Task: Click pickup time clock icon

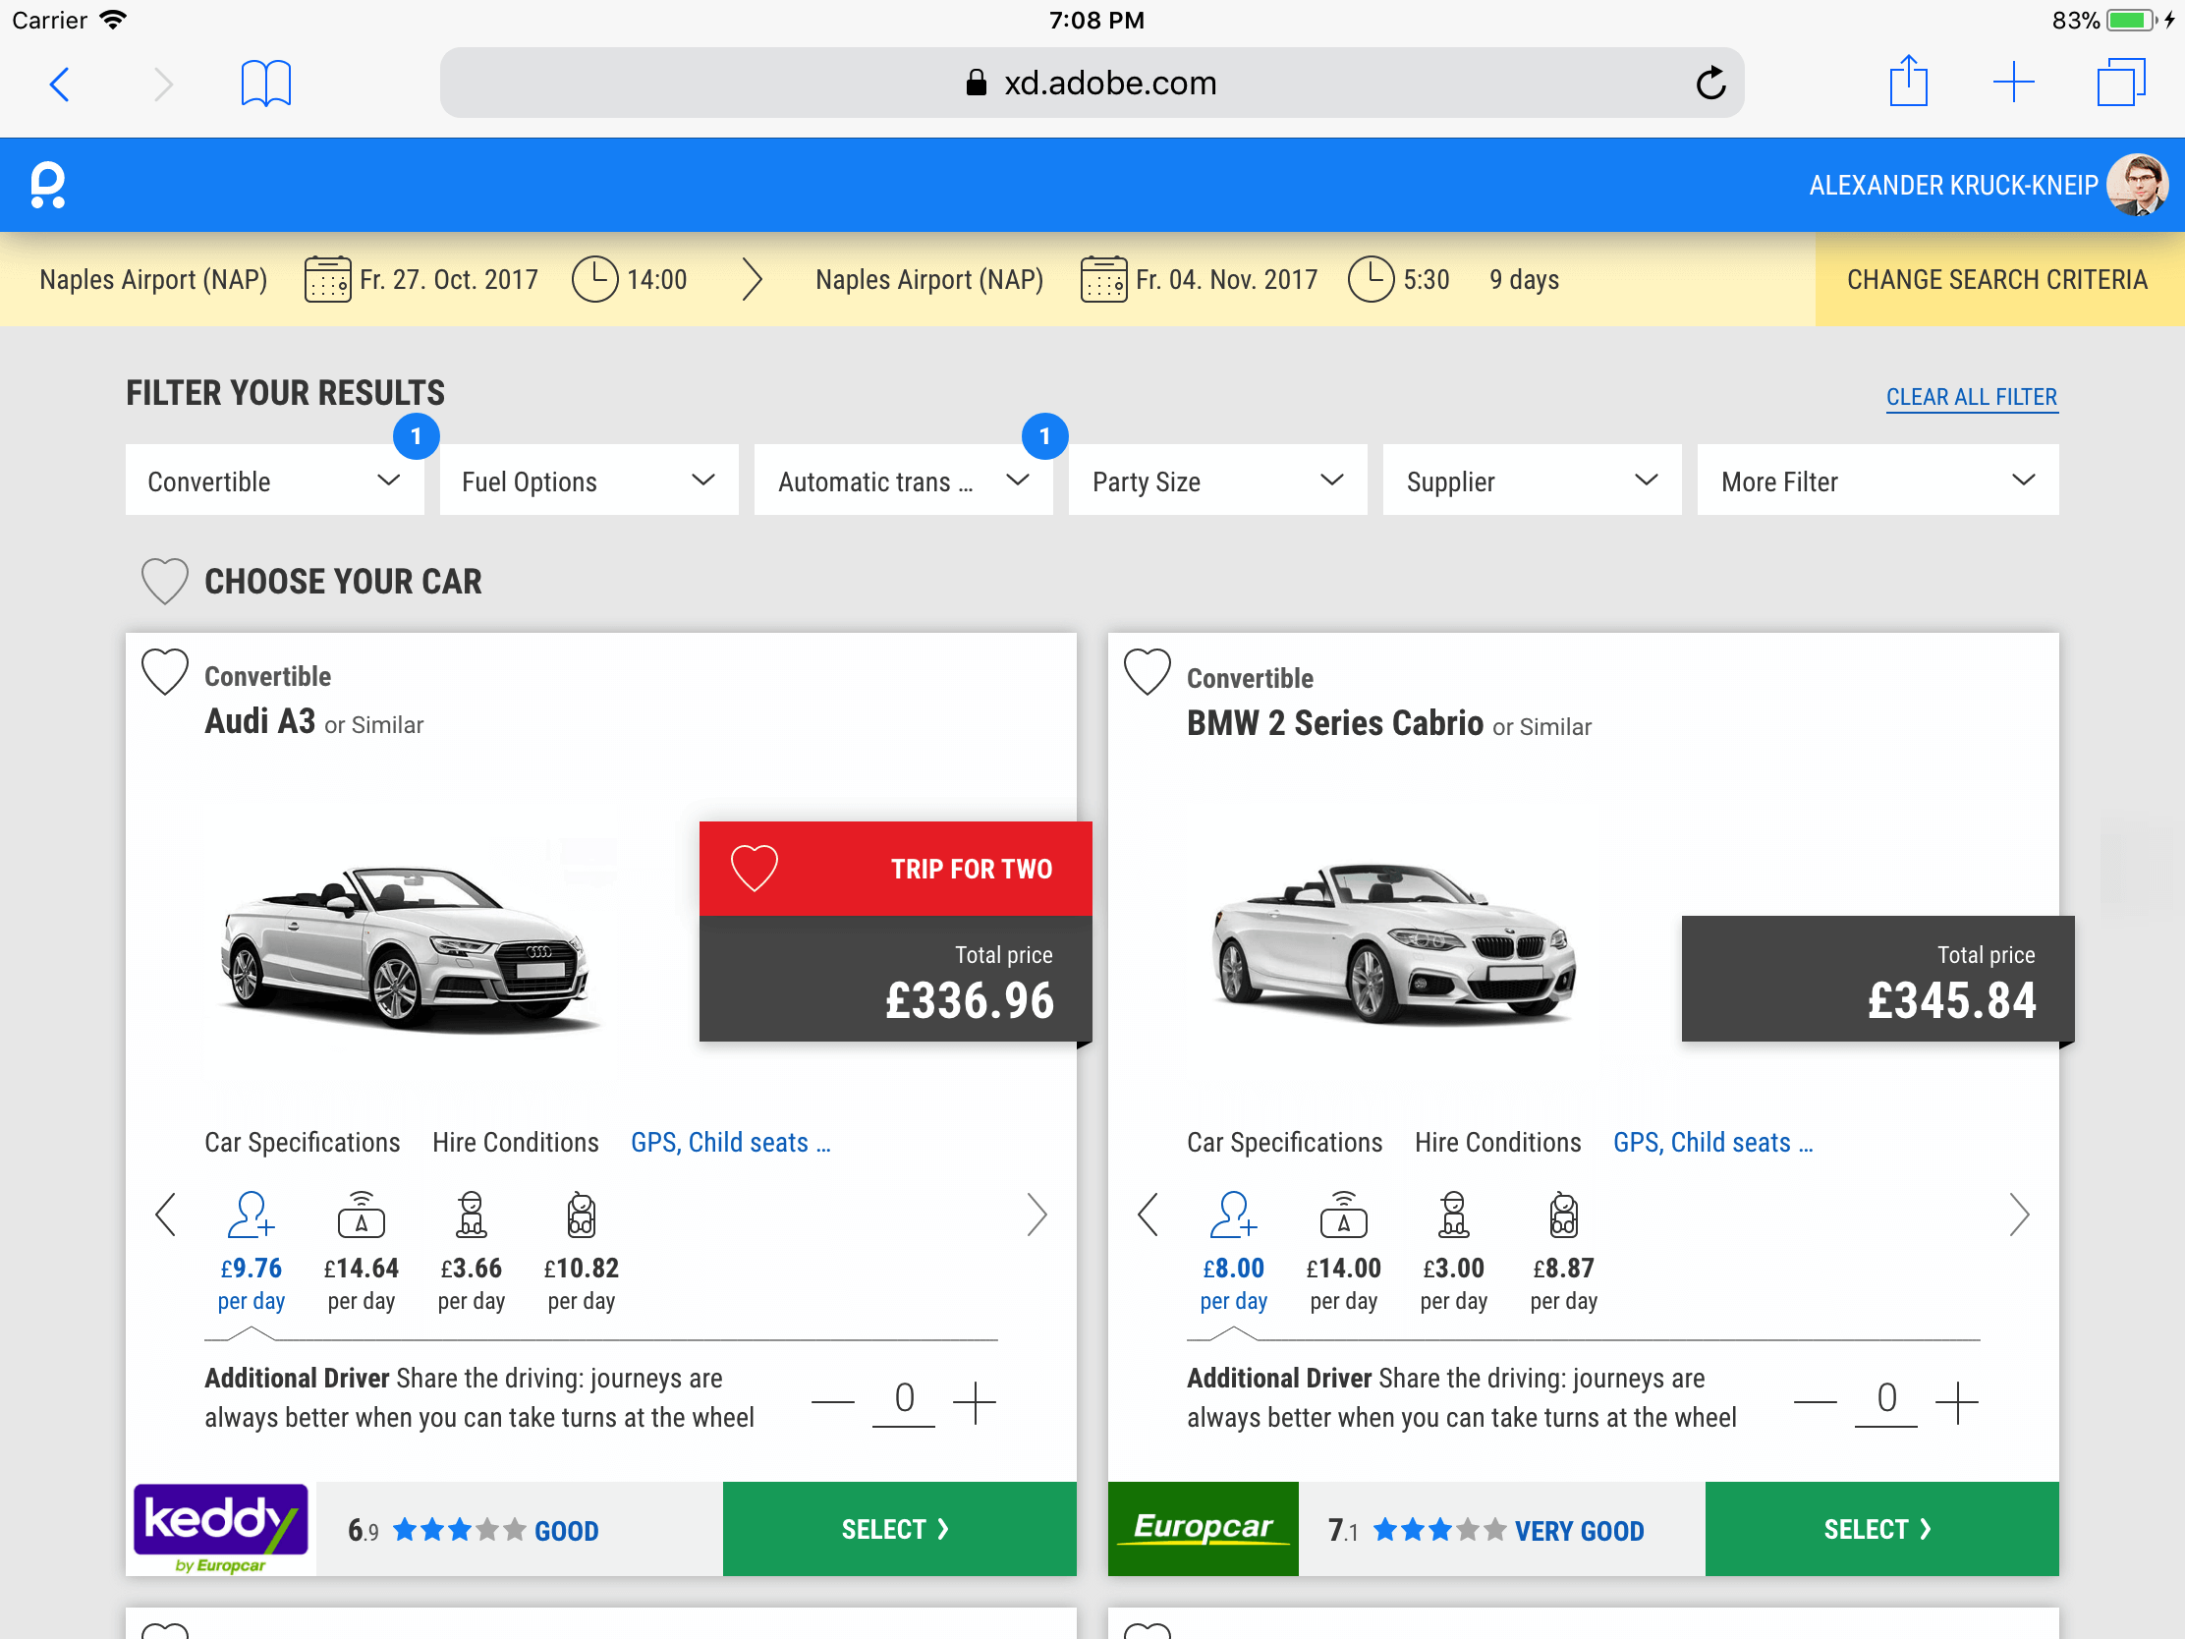Action: [594, 280]
